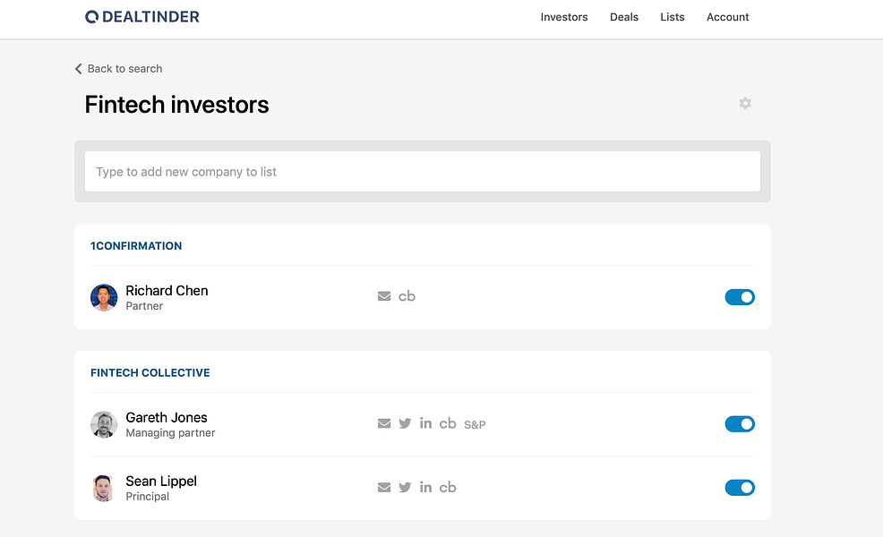Open the 1CONFIRMATION company link
Screen dimensions: 883x537
136,246
